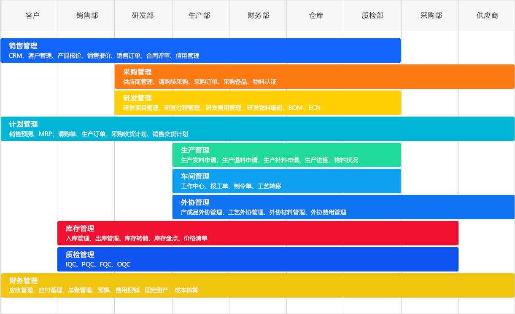Click the gold 财务管理 module bar

point(257,285)
